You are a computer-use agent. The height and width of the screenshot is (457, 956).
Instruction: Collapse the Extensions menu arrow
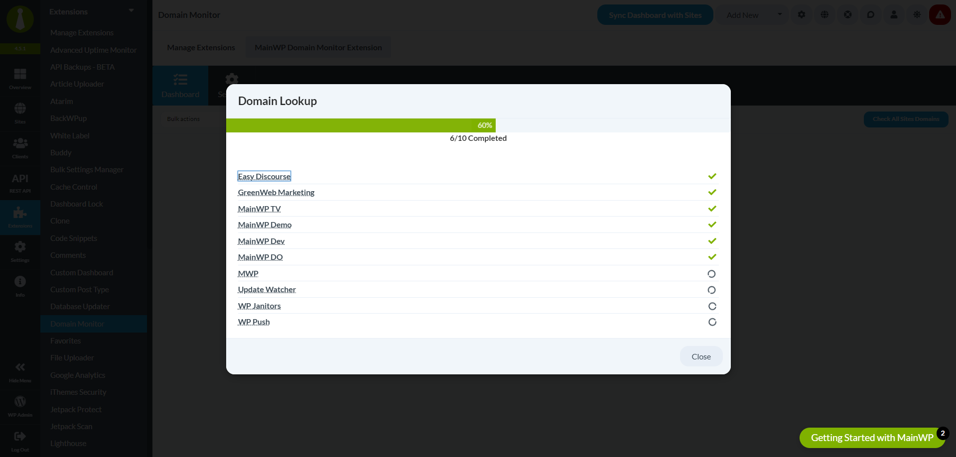[x=131, y=10]
